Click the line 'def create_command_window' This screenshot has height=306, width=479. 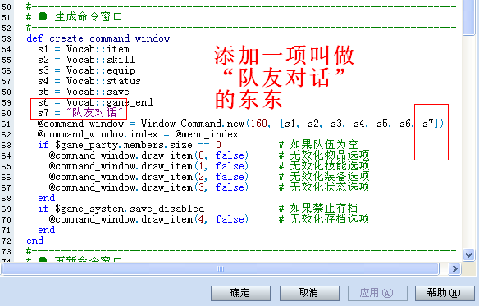[98, 38]
